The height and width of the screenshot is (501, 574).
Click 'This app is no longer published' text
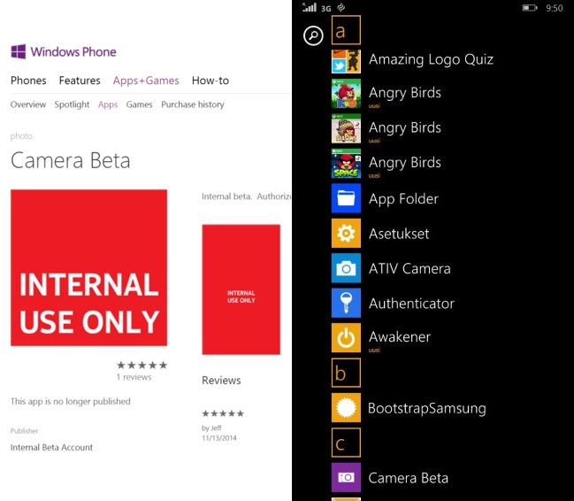coord(70,401)
